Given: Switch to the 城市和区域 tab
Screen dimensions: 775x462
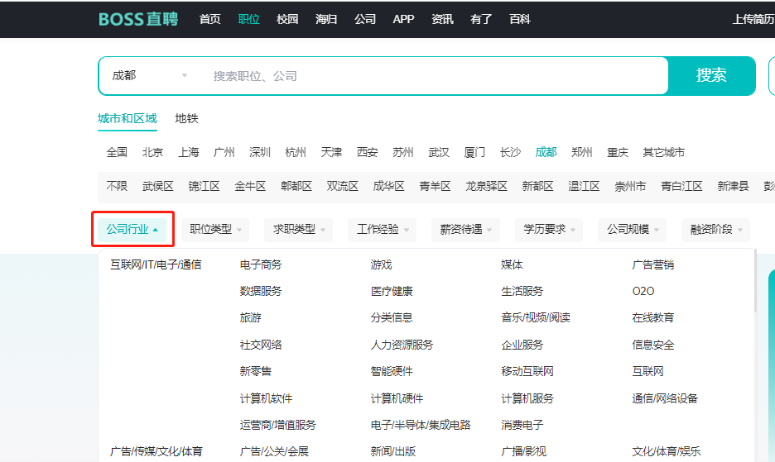Looking at the screenshot, I should 127,118.
